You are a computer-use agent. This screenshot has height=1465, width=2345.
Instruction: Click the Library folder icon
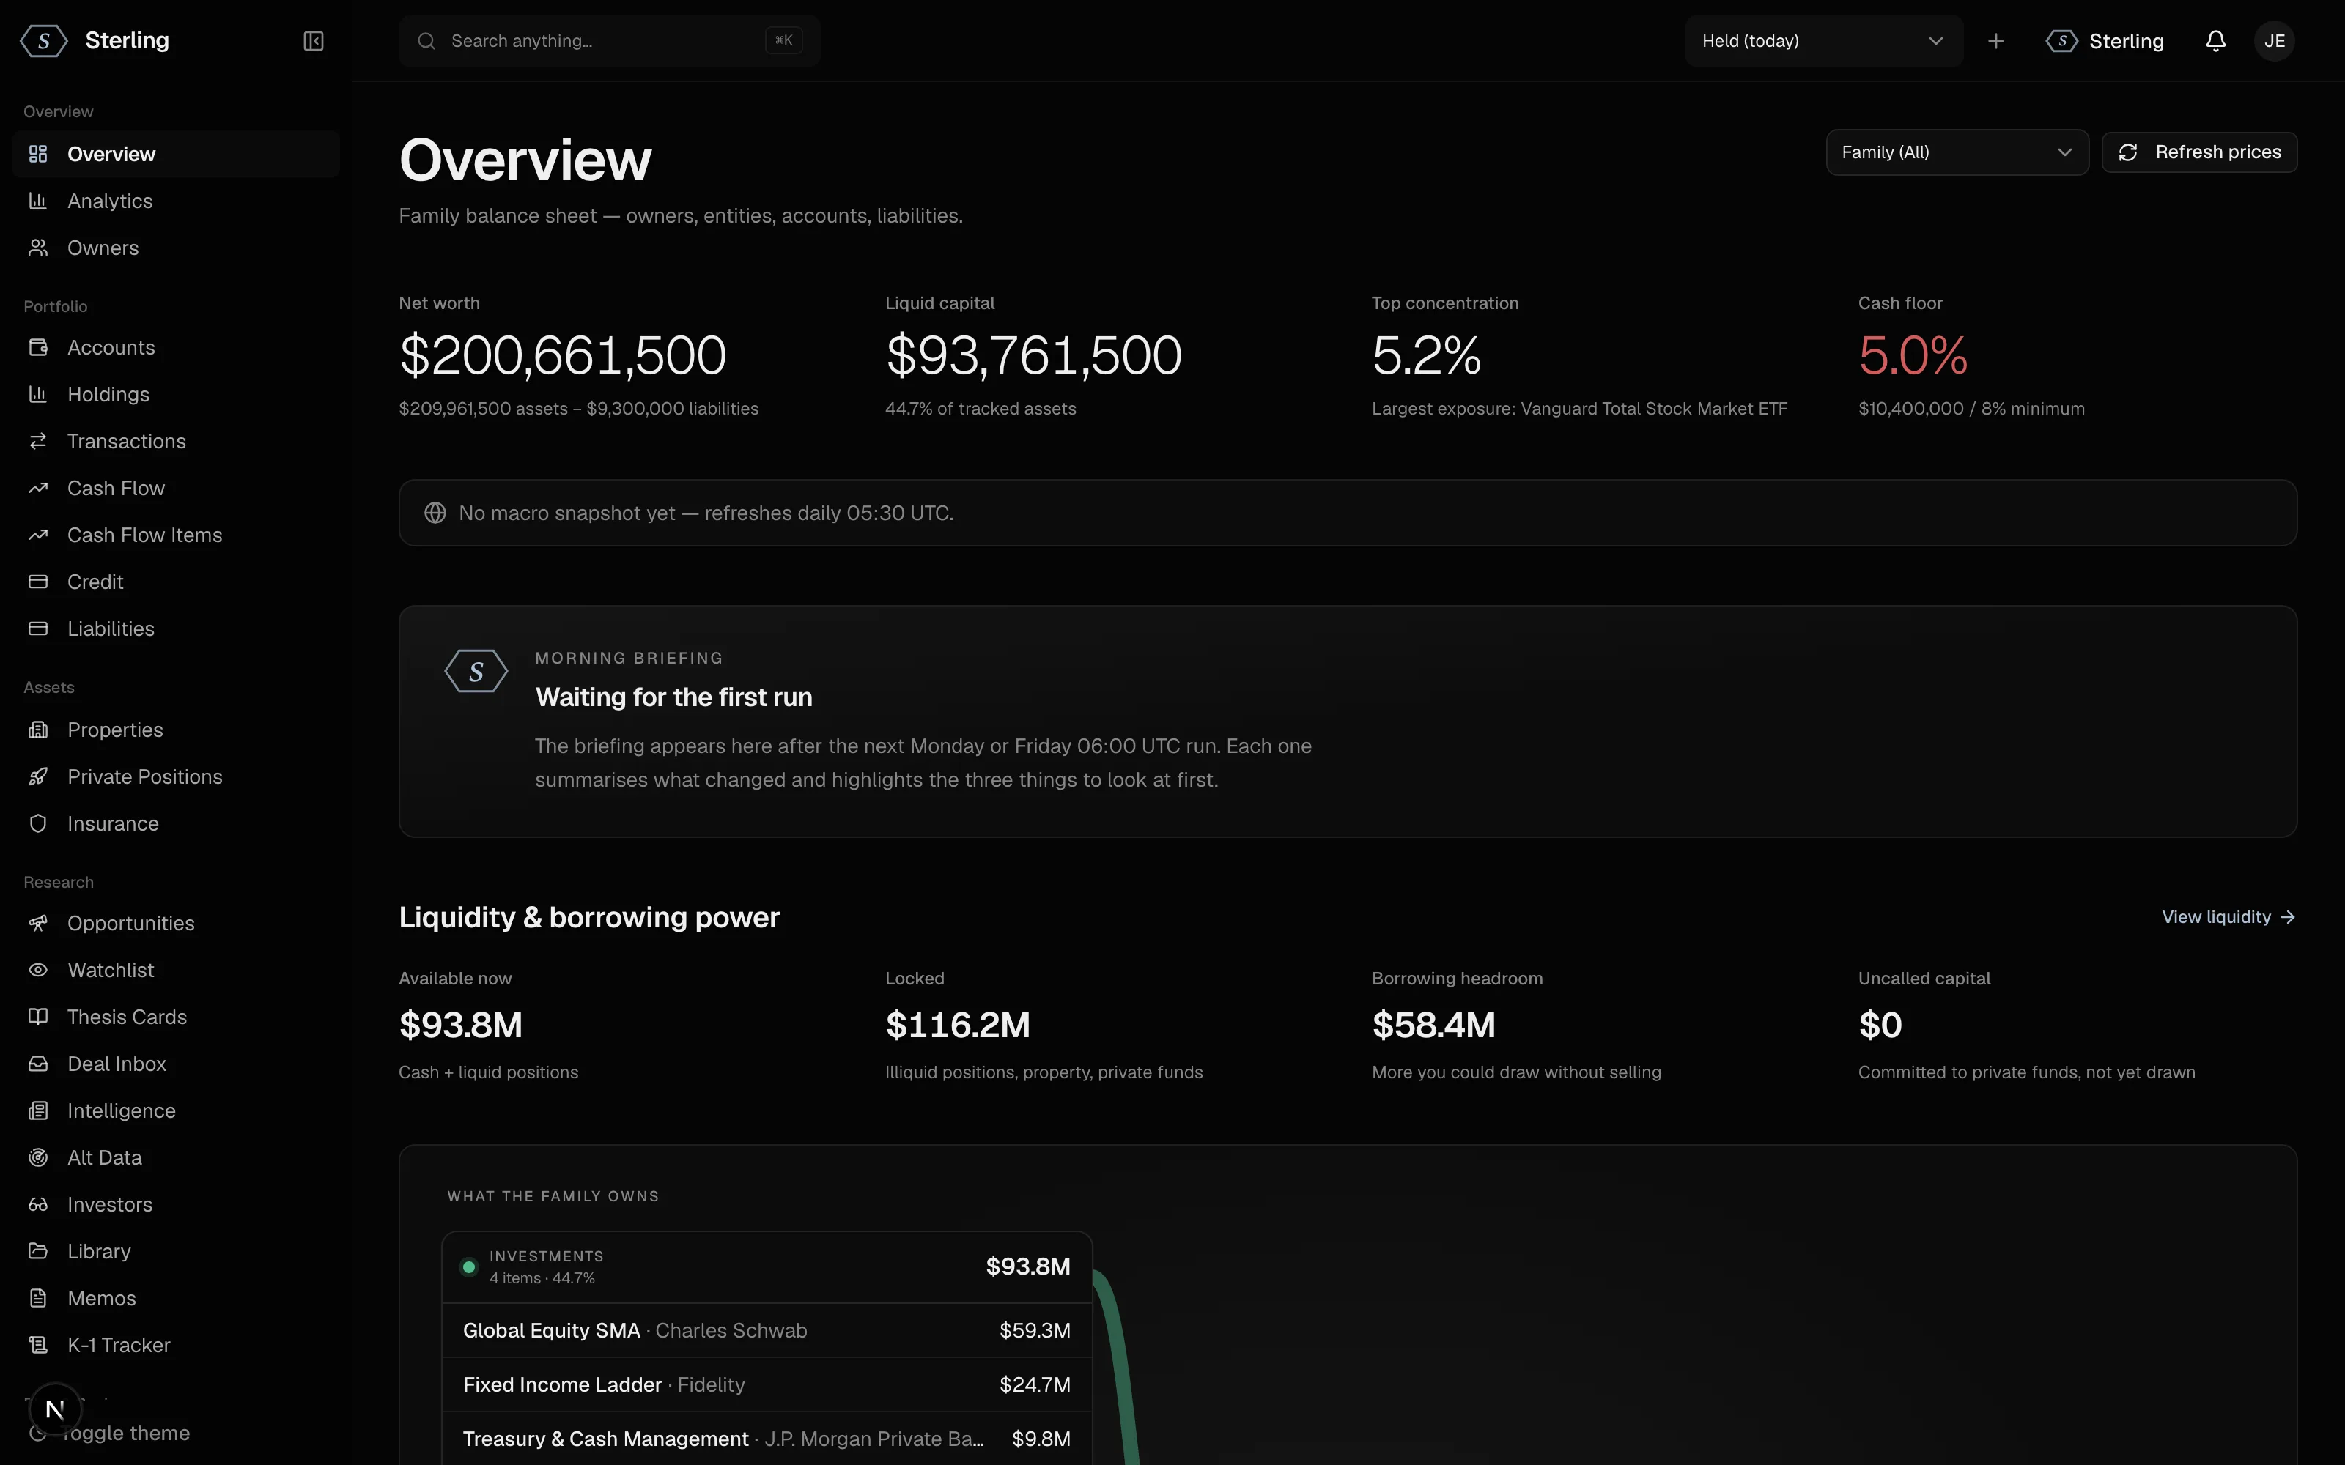(x=38, y=1251)
